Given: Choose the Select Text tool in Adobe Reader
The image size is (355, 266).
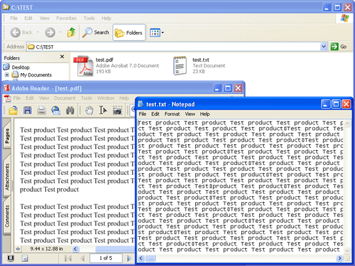Looking at the screenshot, I should (103, 110).
